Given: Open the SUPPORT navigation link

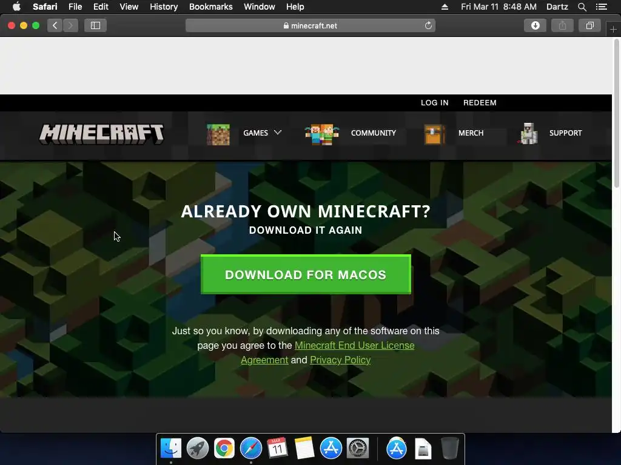Looking at the screenshot, I should (565, 133).
